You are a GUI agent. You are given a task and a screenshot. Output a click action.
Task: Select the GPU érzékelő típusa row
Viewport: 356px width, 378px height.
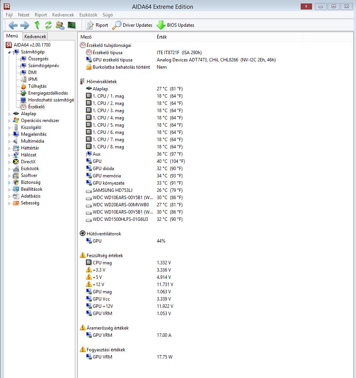[x=181, y=60]
